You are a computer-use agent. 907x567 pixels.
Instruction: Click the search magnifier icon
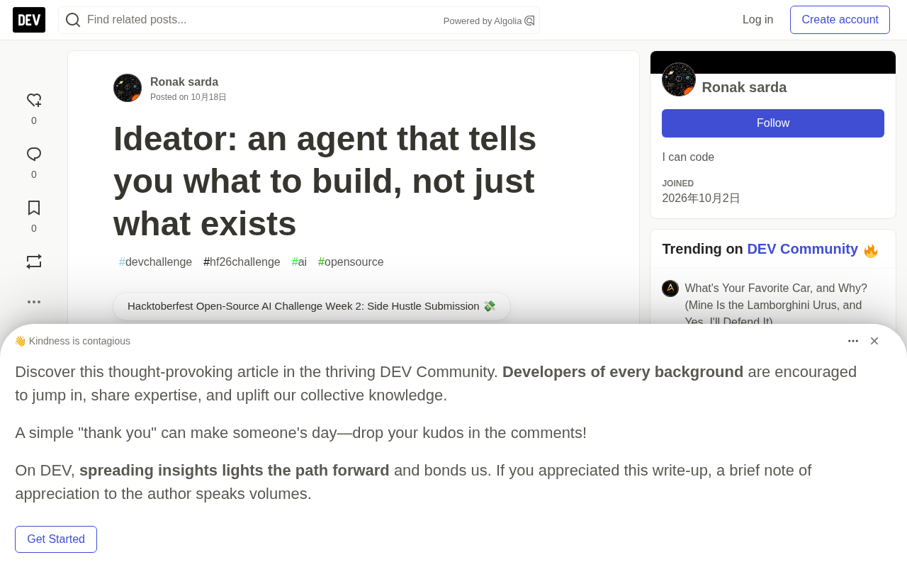(x=73, y=20)
